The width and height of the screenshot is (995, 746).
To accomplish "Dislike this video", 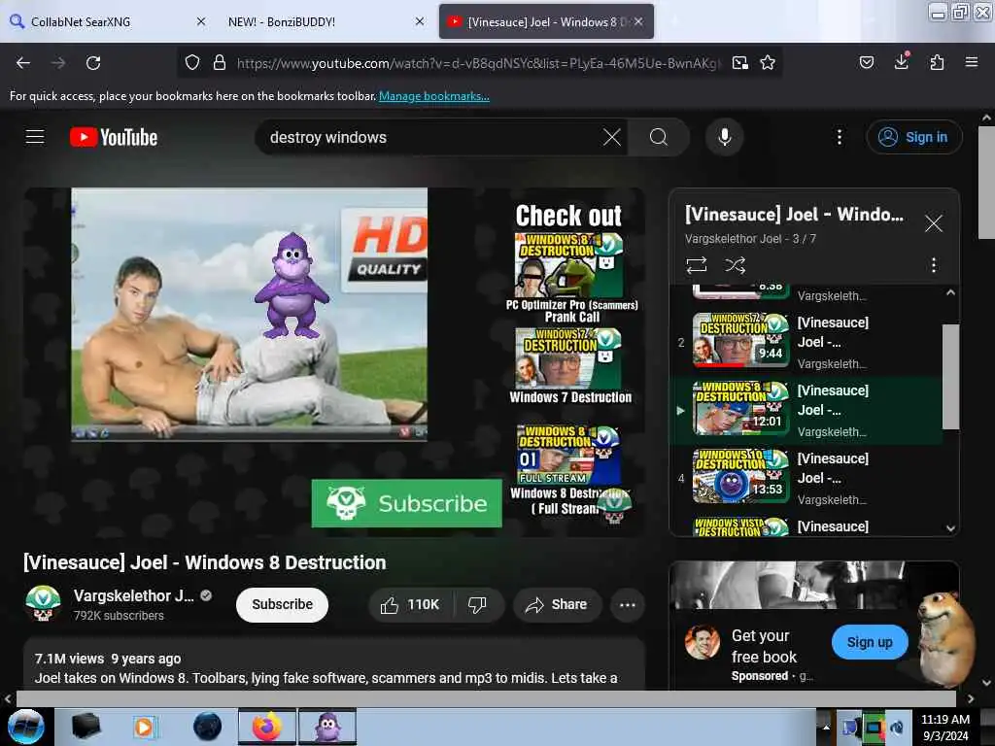I will 478,604.
